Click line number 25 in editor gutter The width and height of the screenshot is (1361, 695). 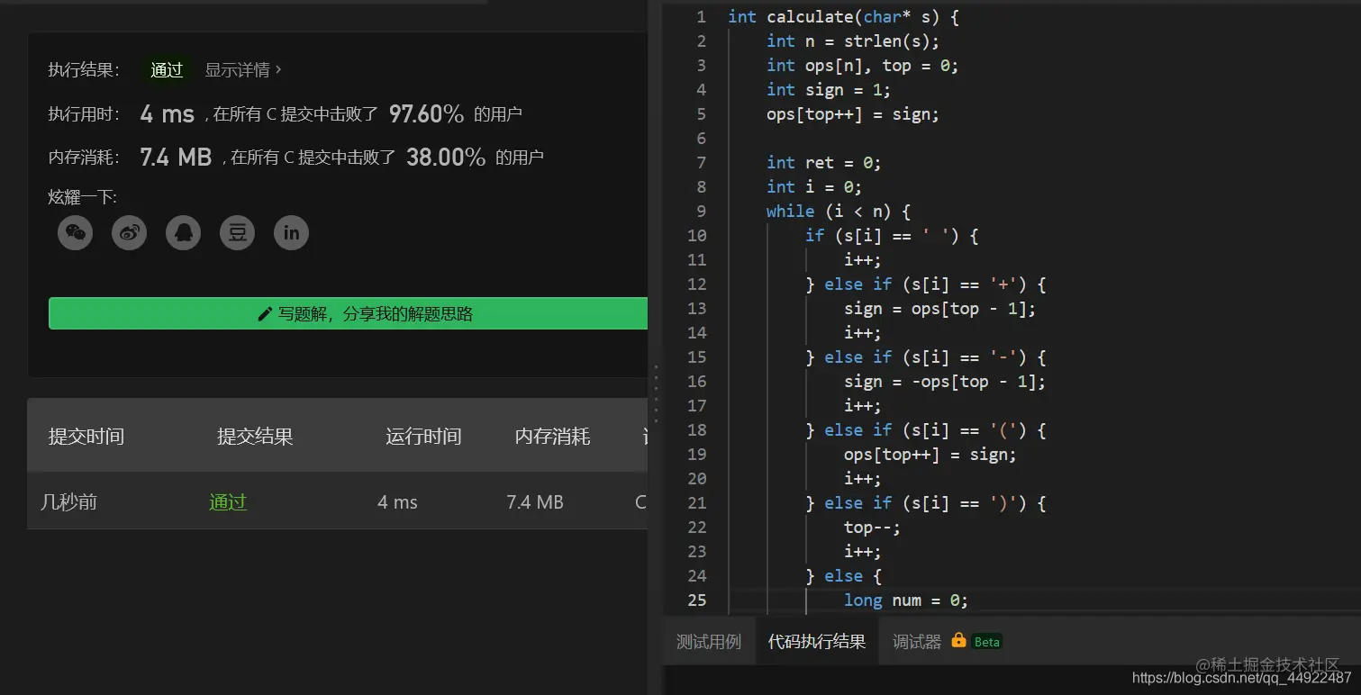(697, 600)
